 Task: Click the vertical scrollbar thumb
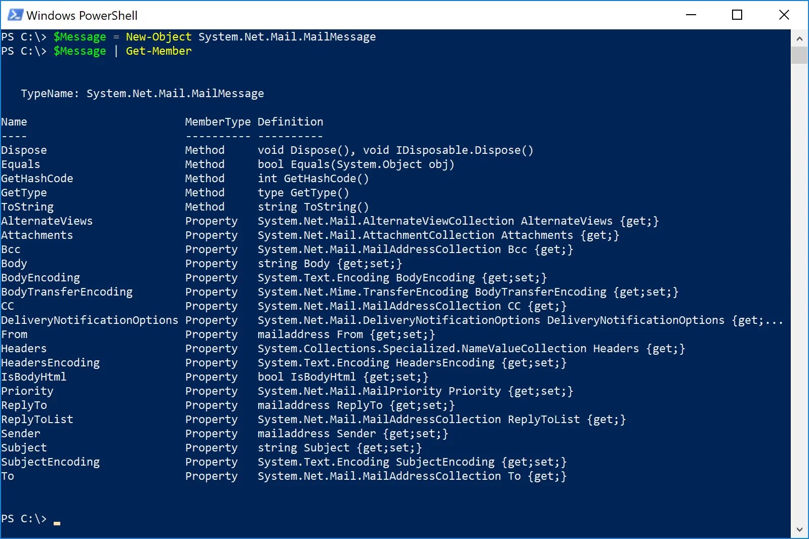(x=799, y=55)
